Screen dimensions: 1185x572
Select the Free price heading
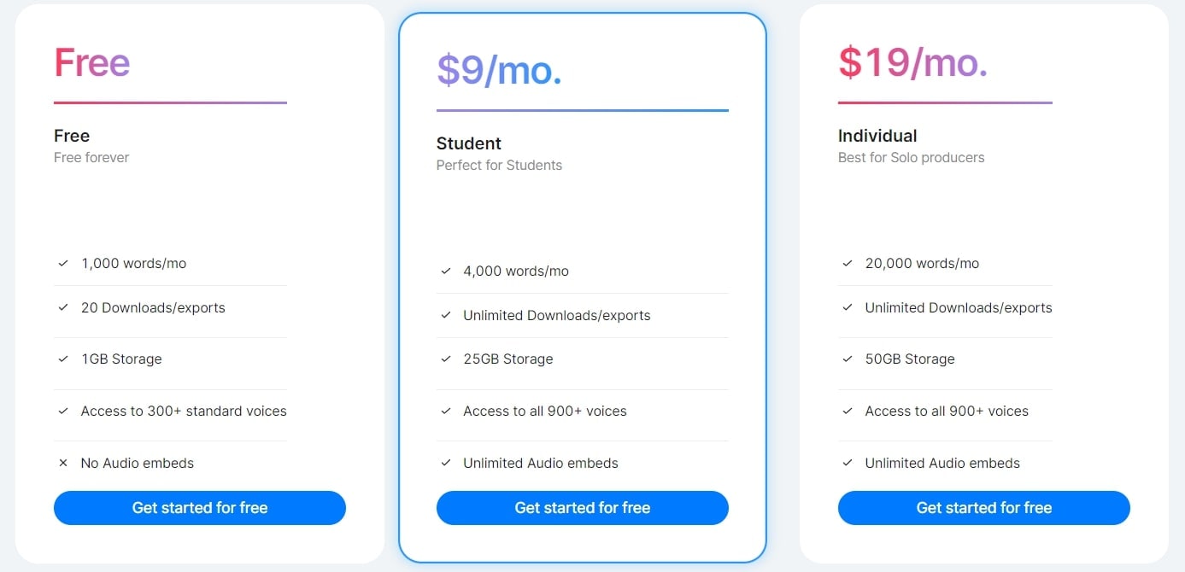point(92,63)
